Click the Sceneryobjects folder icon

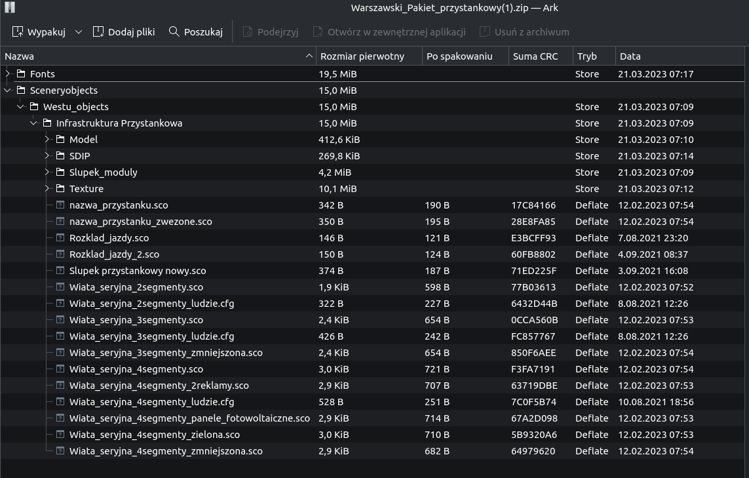[x=20, y=90]
